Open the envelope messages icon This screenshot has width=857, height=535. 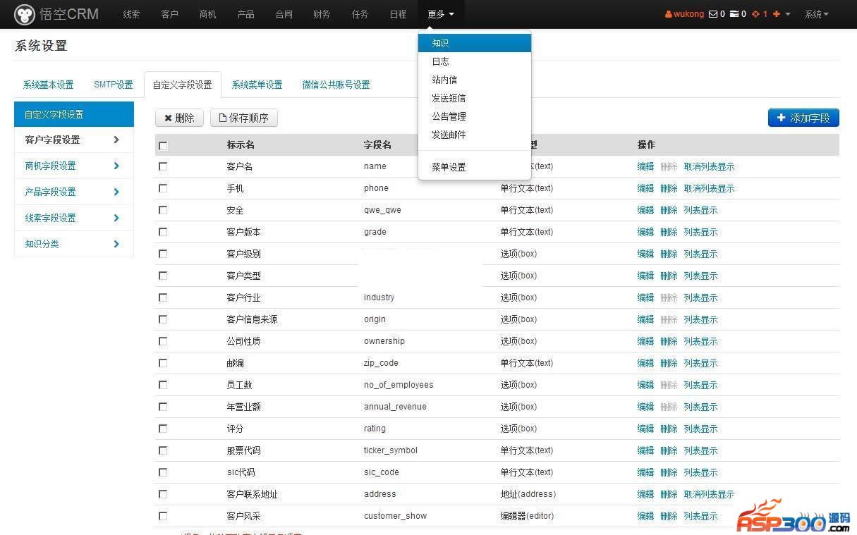coord(712,14)
